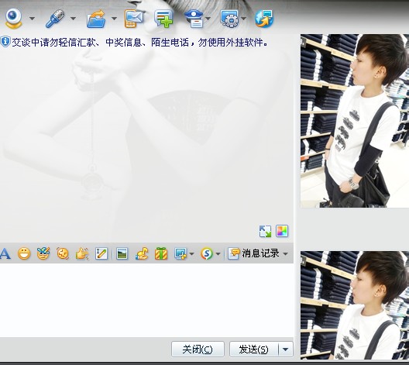Screen dimensions: 409x365
Task: Toggle the handwriting pencil input
Action: coord(101,253)
